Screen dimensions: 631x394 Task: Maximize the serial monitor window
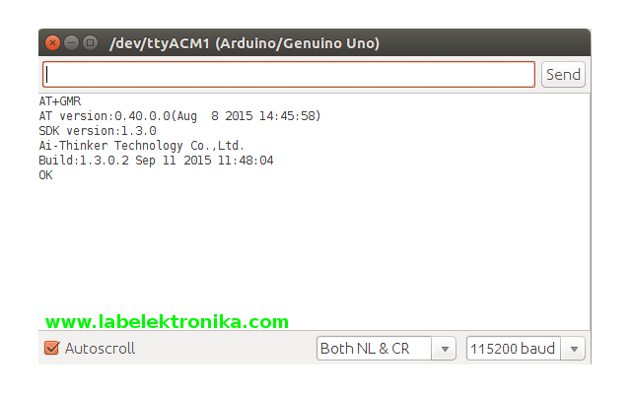(91, 42)
